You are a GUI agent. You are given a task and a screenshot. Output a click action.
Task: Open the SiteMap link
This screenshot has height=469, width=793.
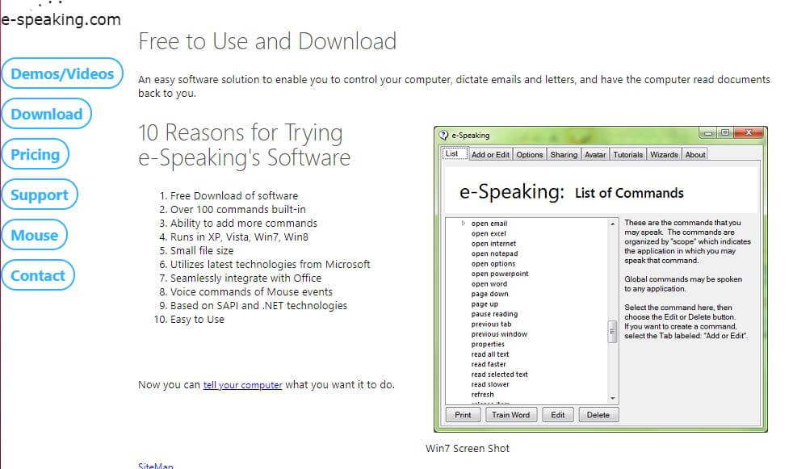[x=156, y=466]
